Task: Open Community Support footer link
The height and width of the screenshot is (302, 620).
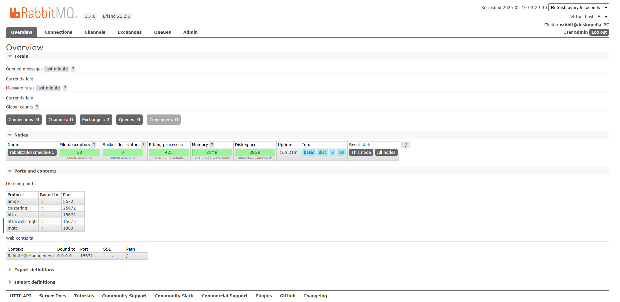Action: click(x=124, y=296)
